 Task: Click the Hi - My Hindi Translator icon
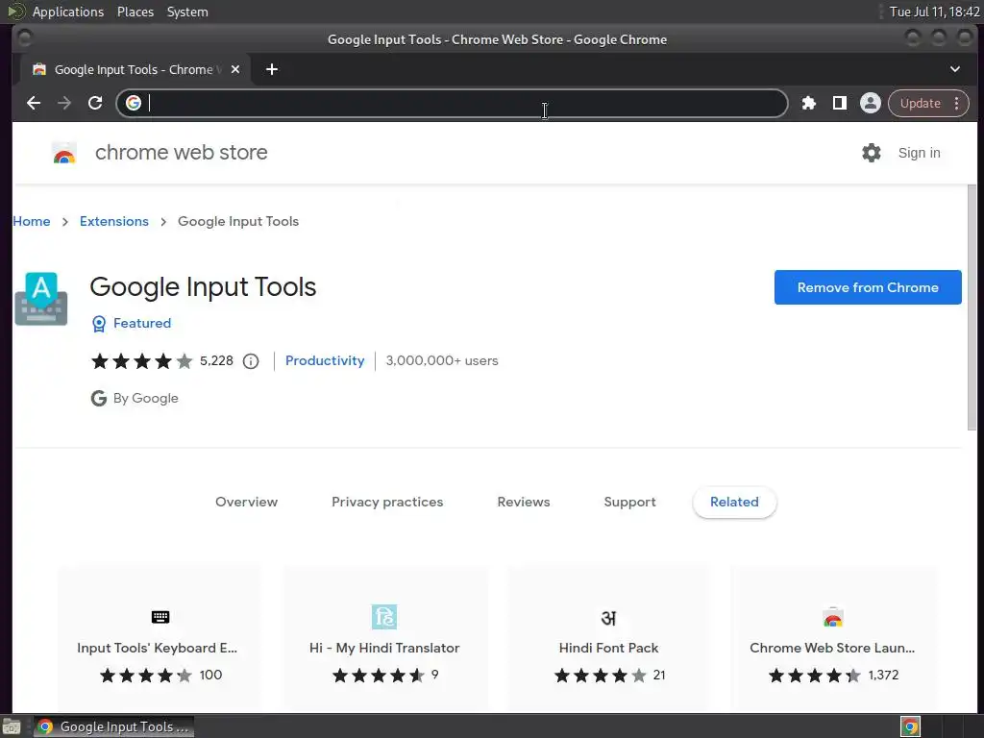point(384,617)
